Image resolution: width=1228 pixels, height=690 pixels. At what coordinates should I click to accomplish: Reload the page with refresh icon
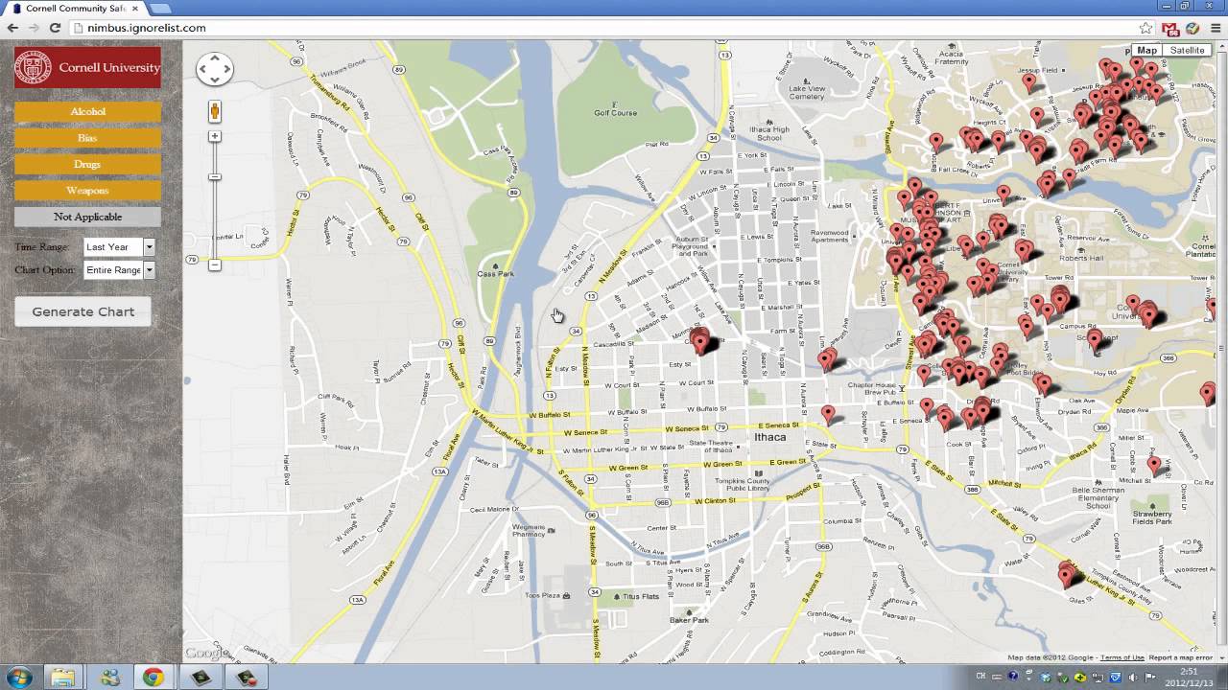click(55, 28)
